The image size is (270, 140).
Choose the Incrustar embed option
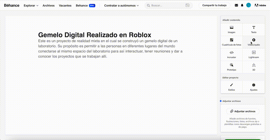click(231, 55)
